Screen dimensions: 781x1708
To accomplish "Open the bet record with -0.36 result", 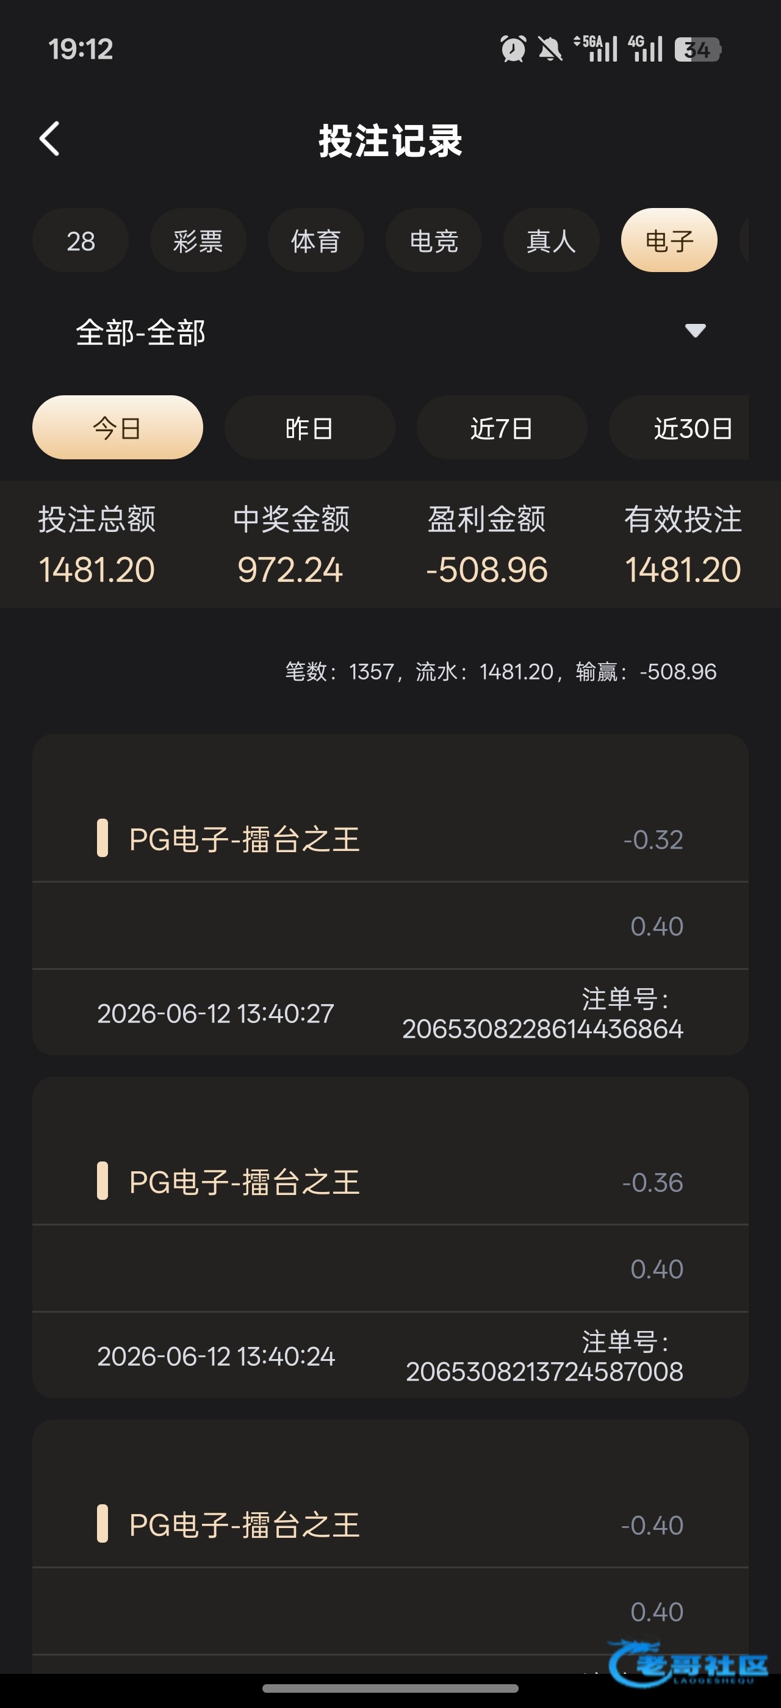I will coord(390,1237).
